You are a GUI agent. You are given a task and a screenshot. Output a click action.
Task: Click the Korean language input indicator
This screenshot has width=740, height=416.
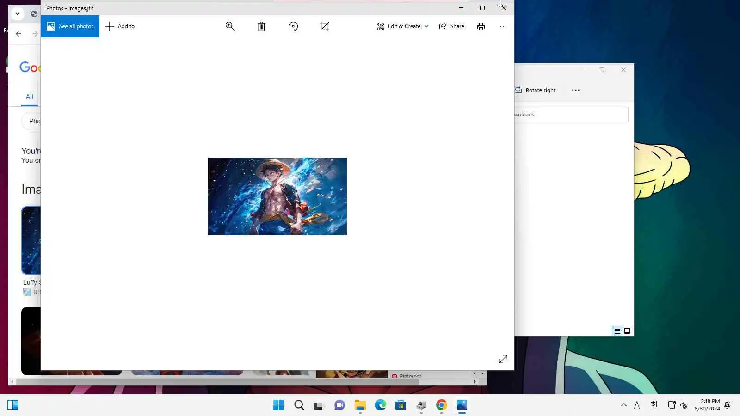click(654, 405)
